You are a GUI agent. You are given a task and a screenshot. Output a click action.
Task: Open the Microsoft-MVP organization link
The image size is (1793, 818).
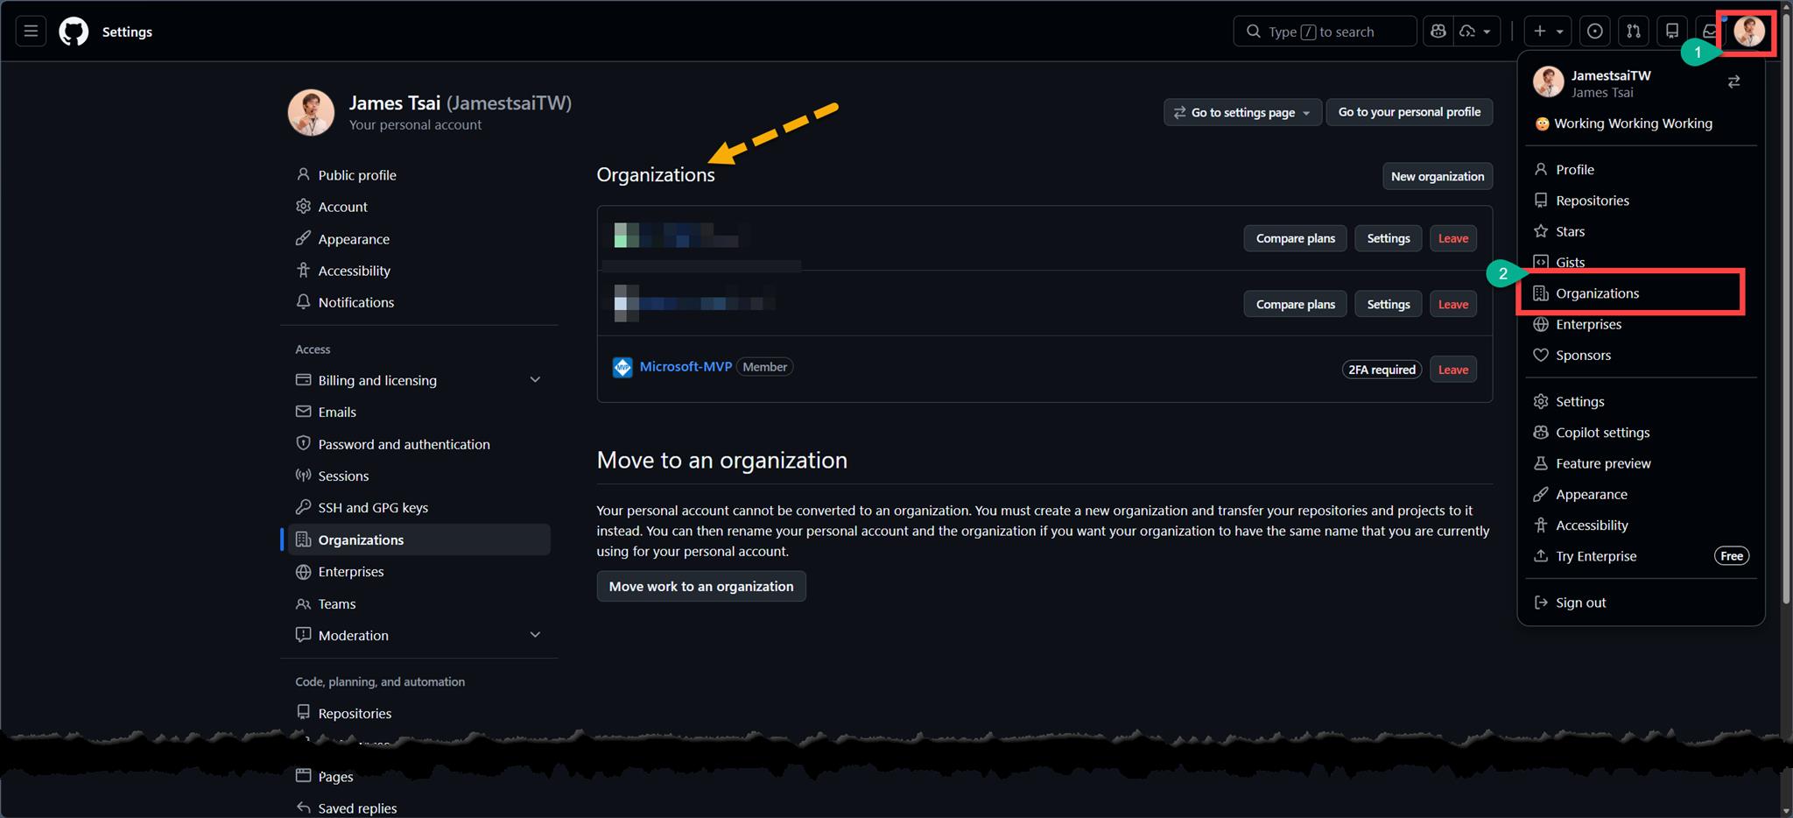[x=686, y=367]
